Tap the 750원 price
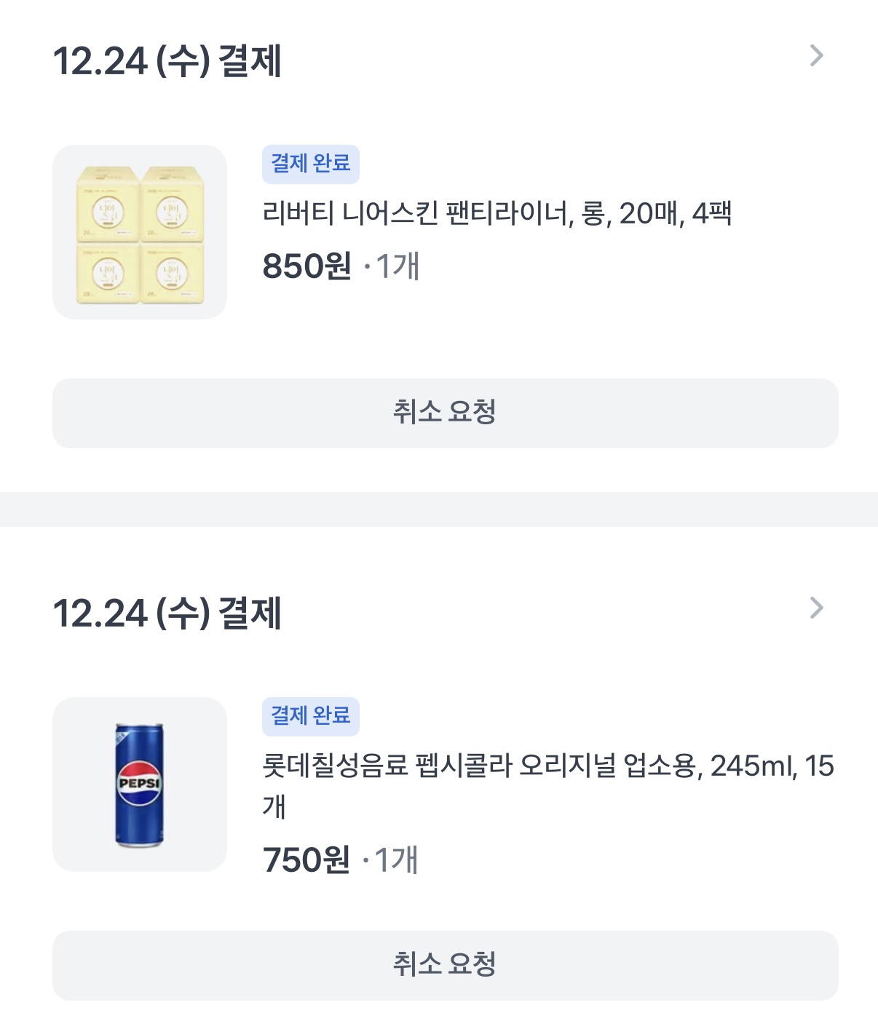The height and width of the screenshot is (1029, 878). [306, 860]
